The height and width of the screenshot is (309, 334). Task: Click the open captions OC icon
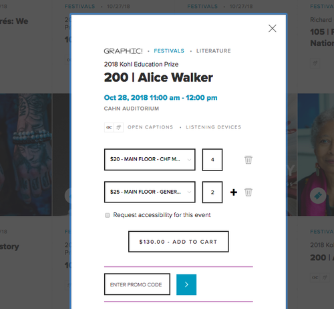109,127
